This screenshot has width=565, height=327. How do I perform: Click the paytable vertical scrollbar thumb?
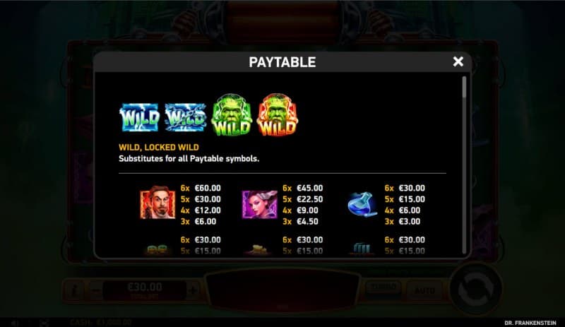(x=464, y=87)
